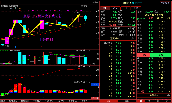Open help icon for 主力追踪 indicator
This screenshot has width=172, height=103.
pyautogui.click(x=87, y=66)
